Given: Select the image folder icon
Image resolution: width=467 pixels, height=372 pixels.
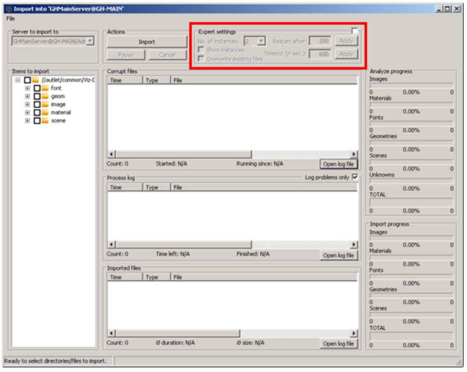Looking at the screenshot, I should (x=45, y=105).
